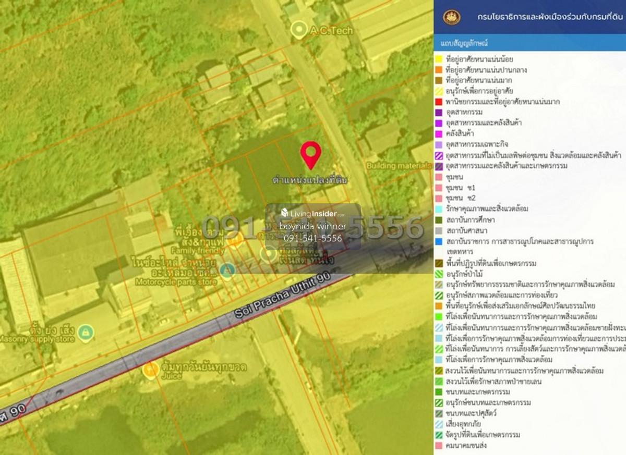Click the Family-friendly cafe orange marker
This screenshot has height=455, width=626.
click(x=235, y=239)
